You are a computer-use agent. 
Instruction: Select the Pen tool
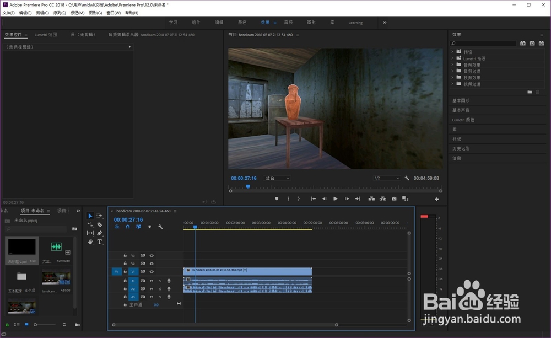[x=100, y=233]
